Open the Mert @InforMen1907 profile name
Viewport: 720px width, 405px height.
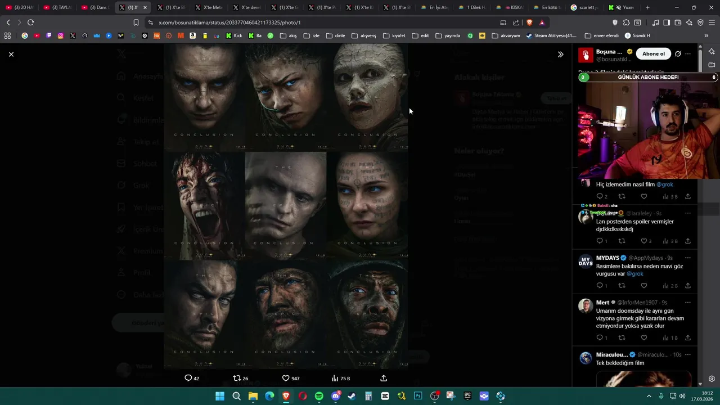coord(603,303)
